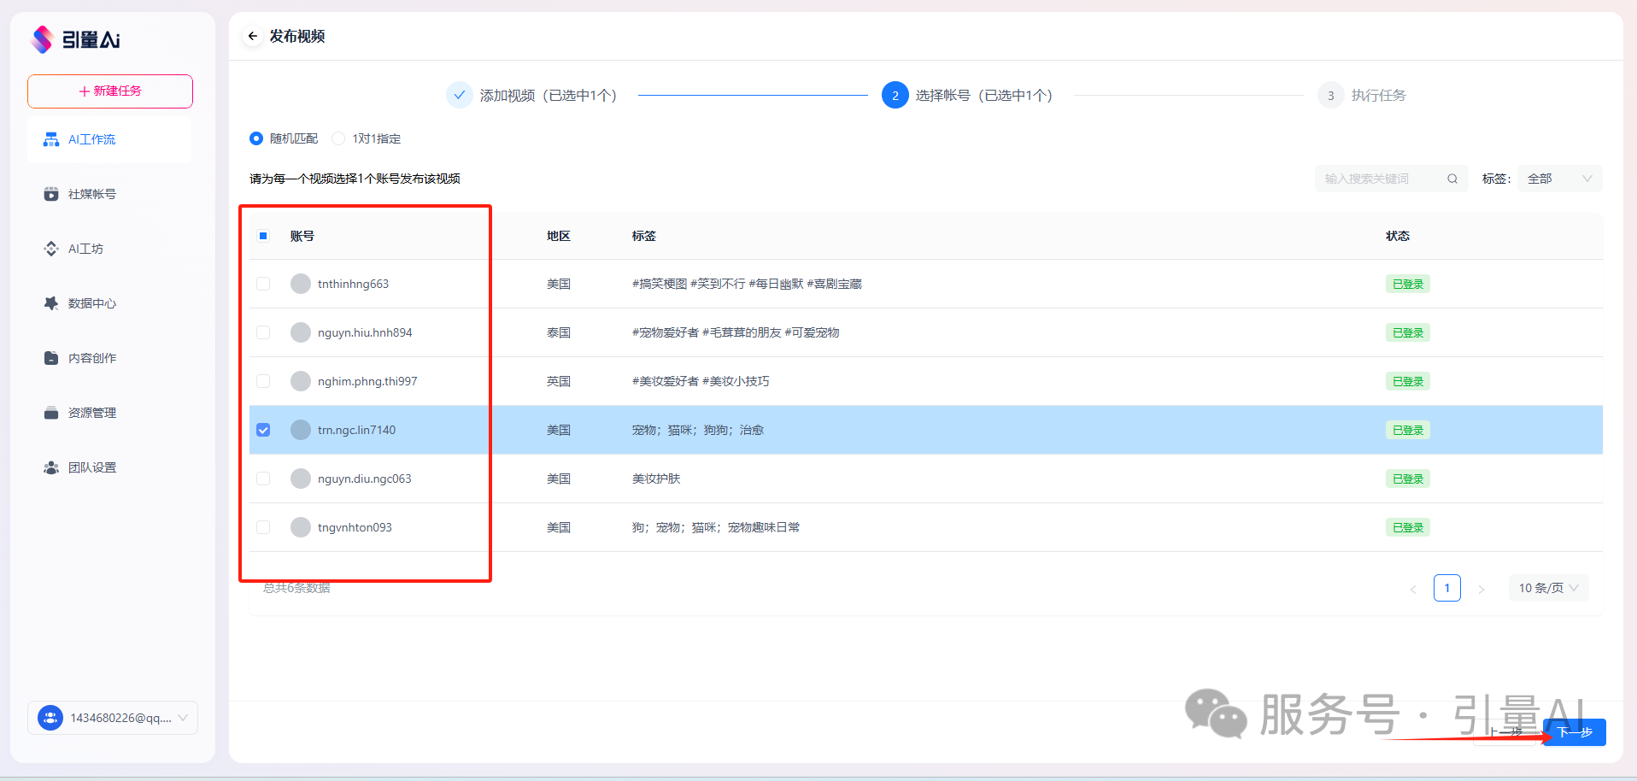The height and width of the screenshot is (781, 1637).
Task: Click the user avatar icon at bottom left
Action: [x=50, y=718]
